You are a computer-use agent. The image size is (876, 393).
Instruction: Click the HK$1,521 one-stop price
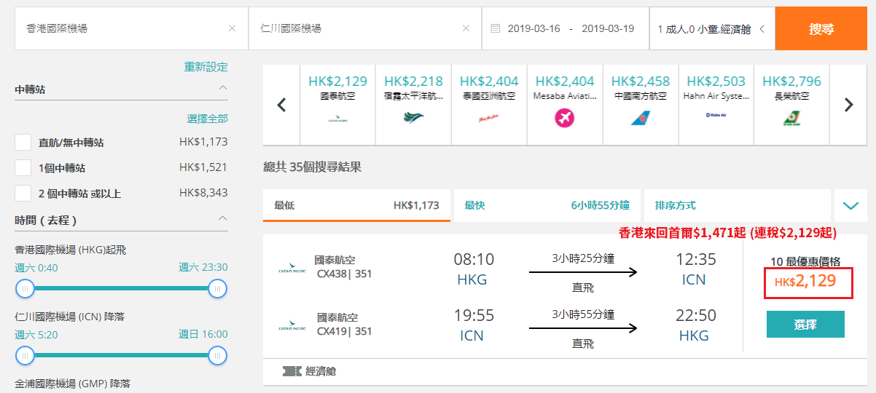pos(203,167)
